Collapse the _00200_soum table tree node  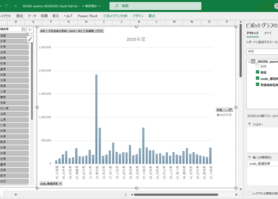(x=249, y=62)
